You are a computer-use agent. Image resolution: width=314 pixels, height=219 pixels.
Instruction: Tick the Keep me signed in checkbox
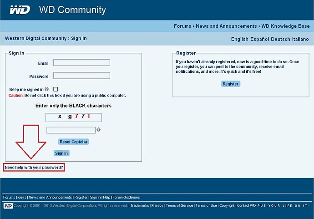[x=56, y=89]
